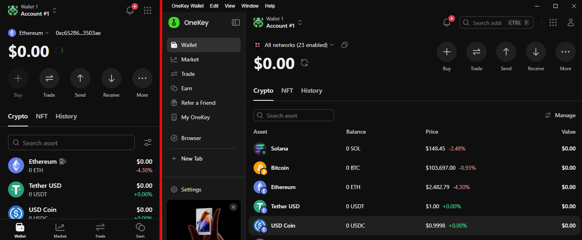Click Trade button in main window
This screenshot has width=582, height=240.
[477, 52]
